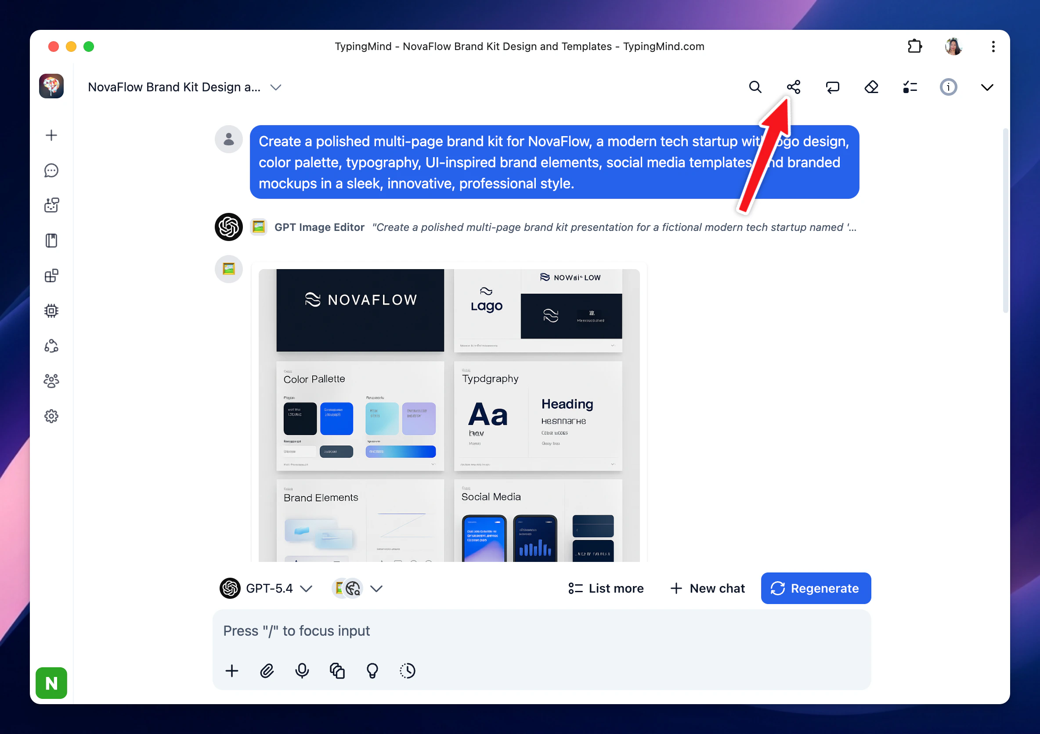Image resolution: width=1040 pixels, height=734 pixels.
Task: Click the TypingMind logo in sidebar
Action: pyautogui.click(x=51, y=86)
